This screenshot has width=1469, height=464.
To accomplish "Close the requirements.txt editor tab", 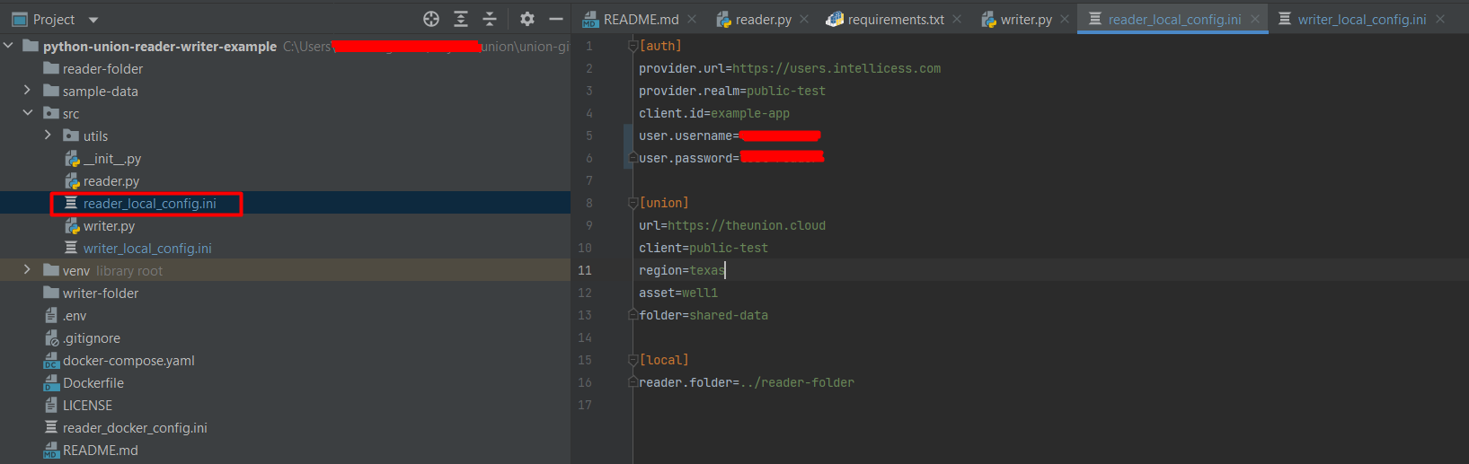I will click(x=957, y=19).
